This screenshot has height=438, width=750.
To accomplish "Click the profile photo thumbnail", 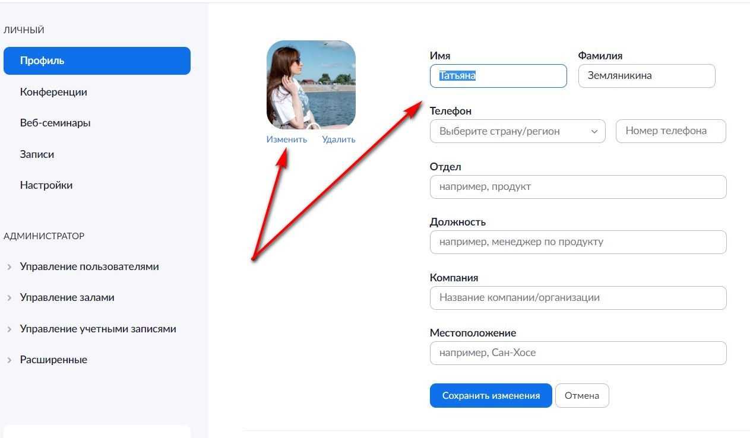I will (311, 85).
